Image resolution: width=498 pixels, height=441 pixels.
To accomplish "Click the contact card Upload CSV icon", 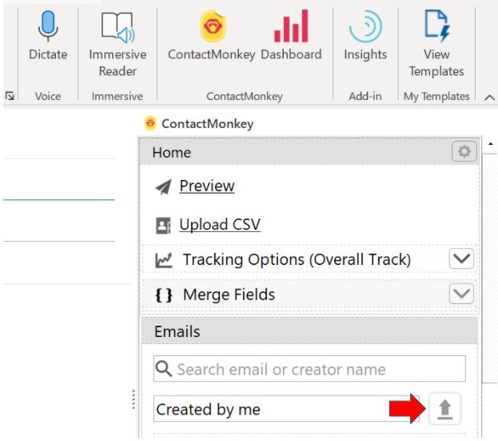I will coord(163,226).
